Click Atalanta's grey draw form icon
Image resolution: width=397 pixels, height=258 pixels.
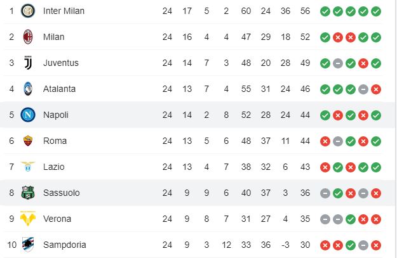coord(363,89)
